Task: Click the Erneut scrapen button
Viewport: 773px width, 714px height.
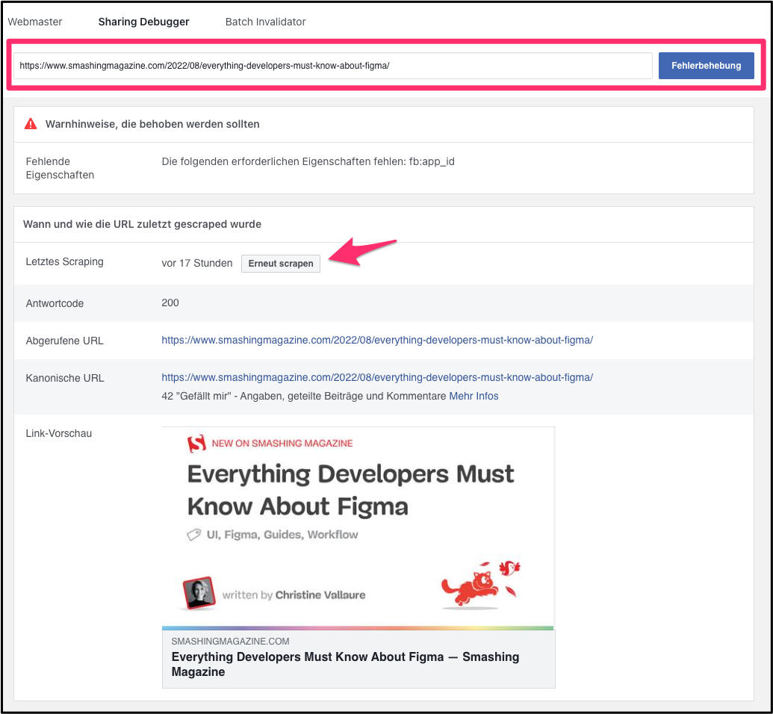Action: pos(280,263)
